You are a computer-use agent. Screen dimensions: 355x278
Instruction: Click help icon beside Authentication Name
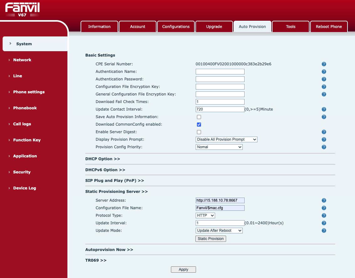(x=324, y=72)
